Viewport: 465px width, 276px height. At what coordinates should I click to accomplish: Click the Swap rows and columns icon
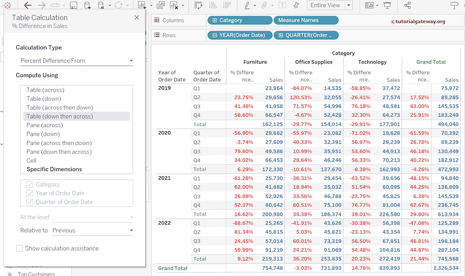(x=198, y=5)
